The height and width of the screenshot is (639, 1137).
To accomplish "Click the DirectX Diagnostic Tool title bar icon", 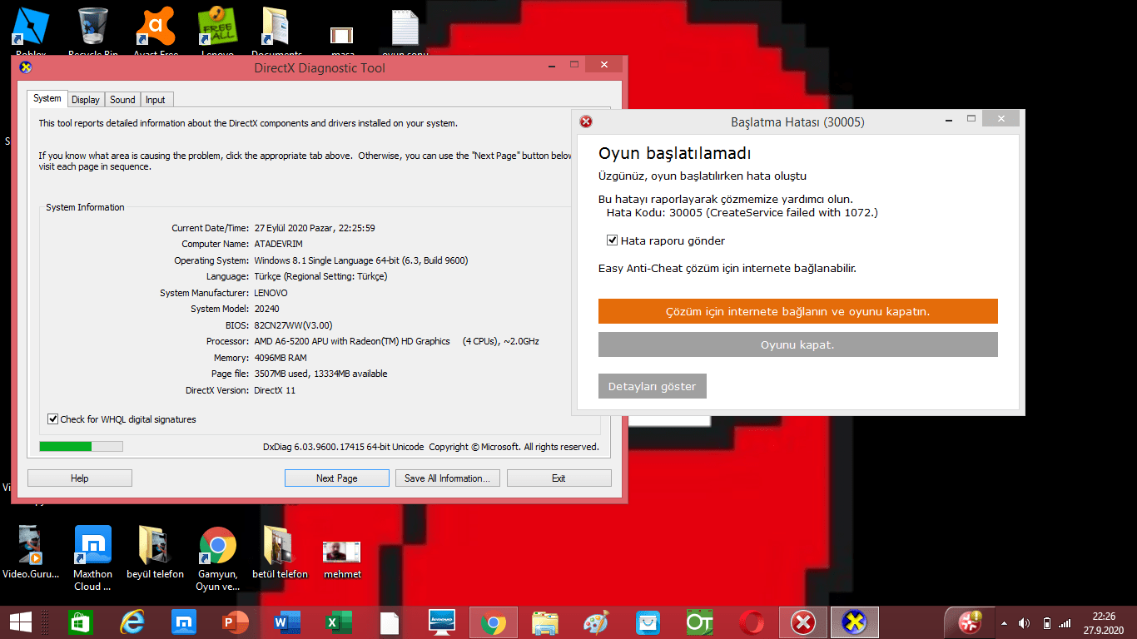I will click(26, 67).
